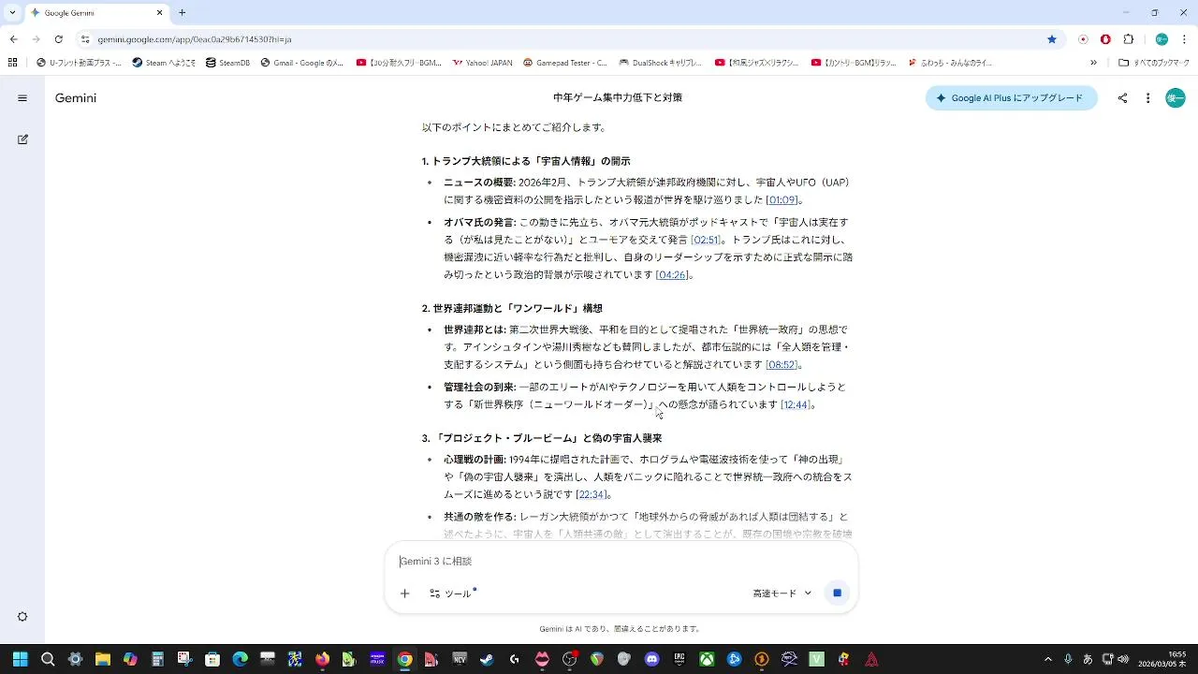
Task: Click the chat title 中年ゲーム集中力低下と対策
Action: 617,97
